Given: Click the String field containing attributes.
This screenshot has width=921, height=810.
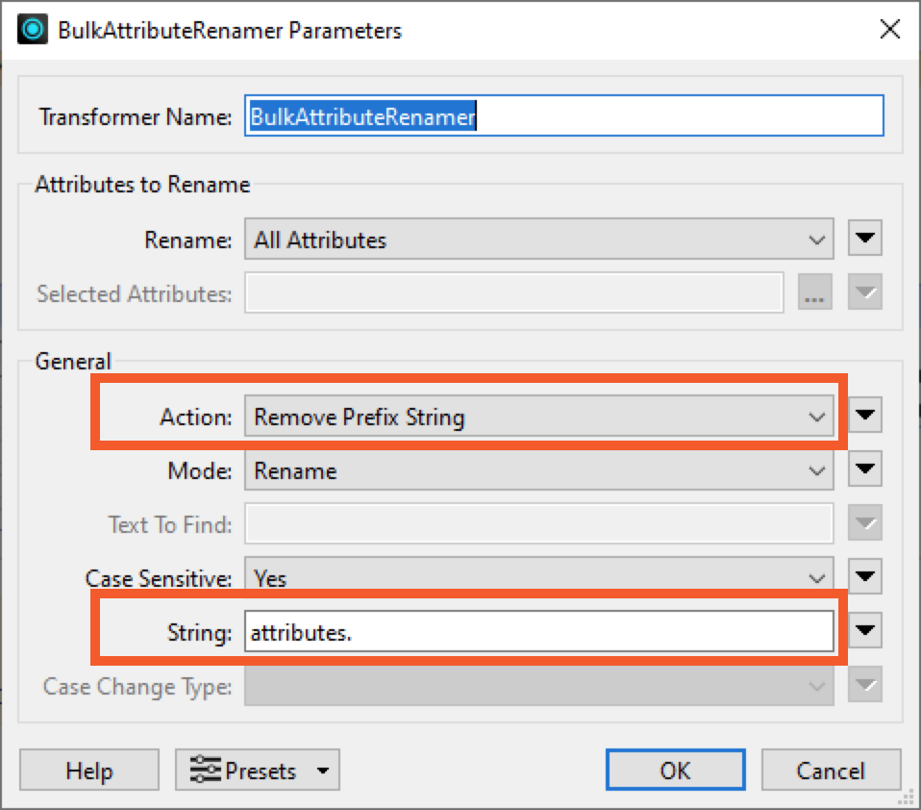Looking at the screenshot, I should click(538, 630).
